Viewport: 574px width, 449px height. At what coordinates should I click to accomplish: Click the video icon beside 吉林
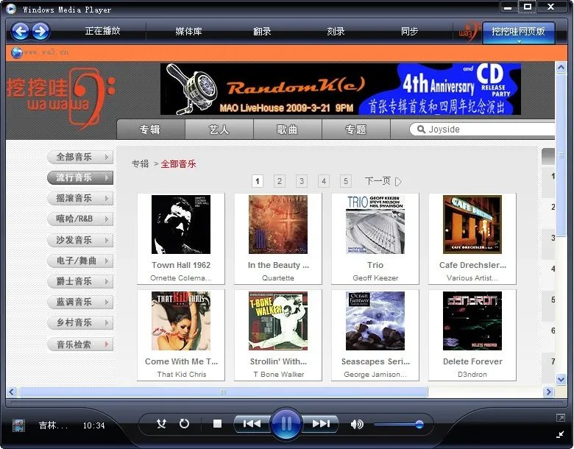pyautogui.click(x=18, y=425)
